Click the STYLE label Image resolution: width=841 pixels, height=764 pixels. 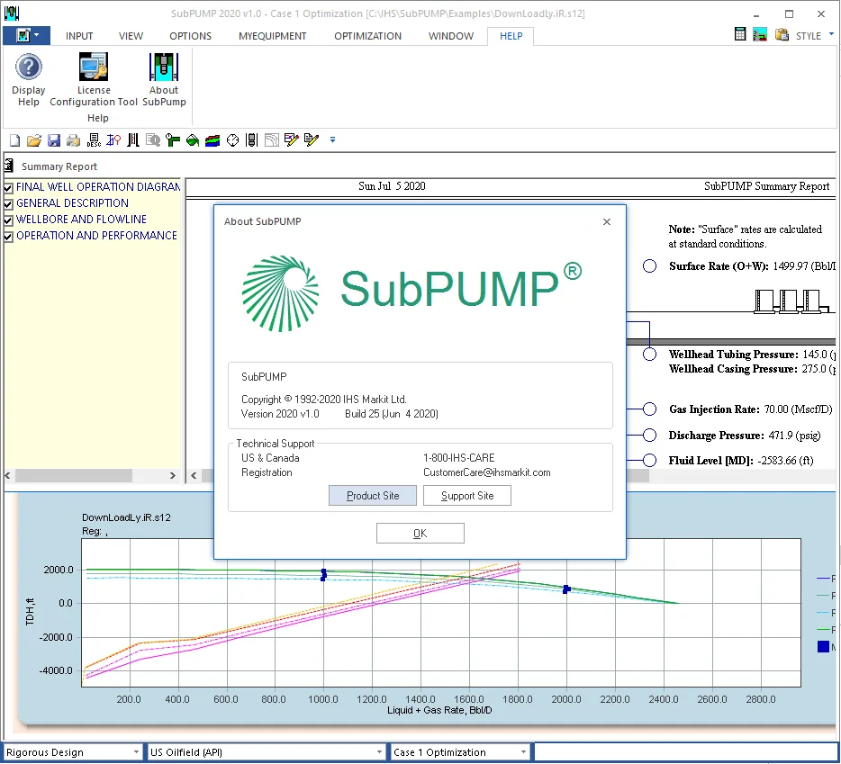[809, 36]
